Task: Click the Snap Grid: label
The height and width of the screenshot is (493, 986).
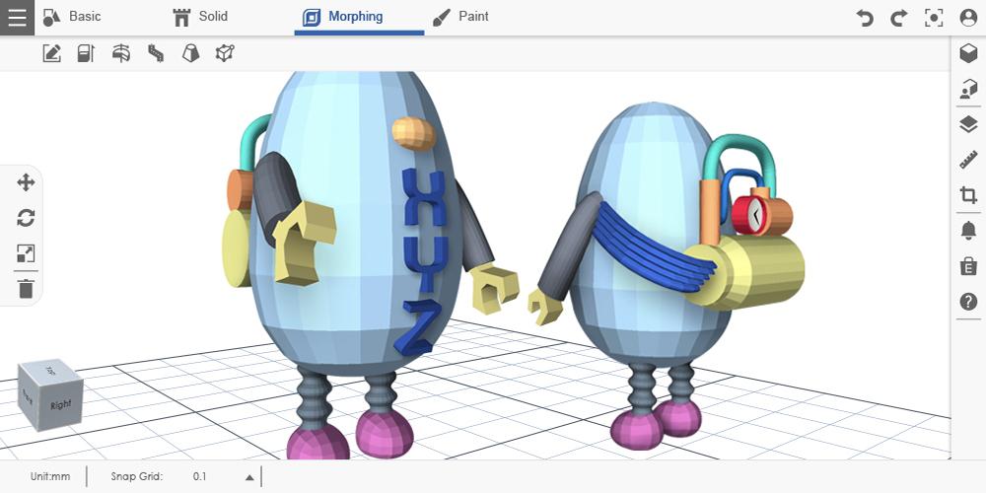Action: [136, 476]
